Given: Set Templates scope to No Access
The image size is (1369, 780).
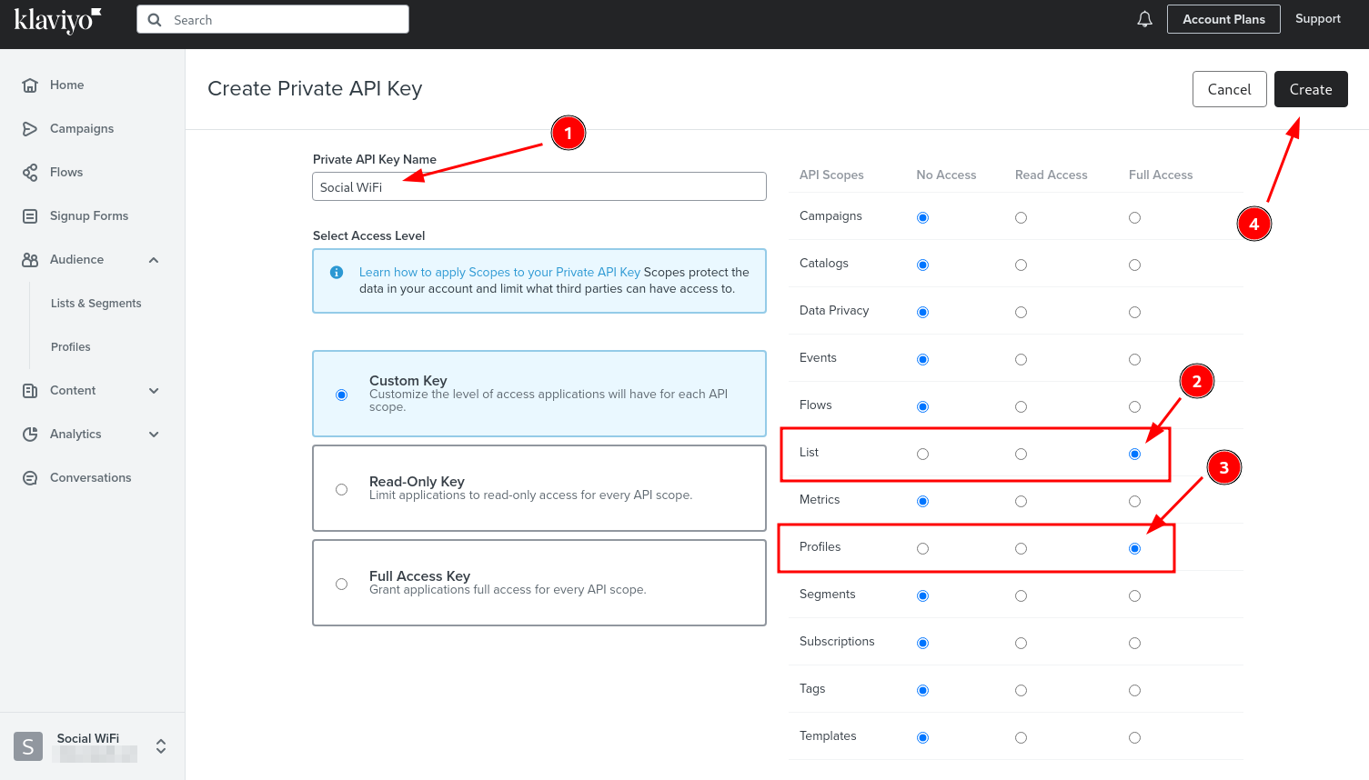Looking at the screenshot, I should (x=922, y=737).
